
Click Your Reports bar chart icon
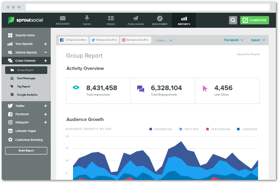(x=10, y=44)
